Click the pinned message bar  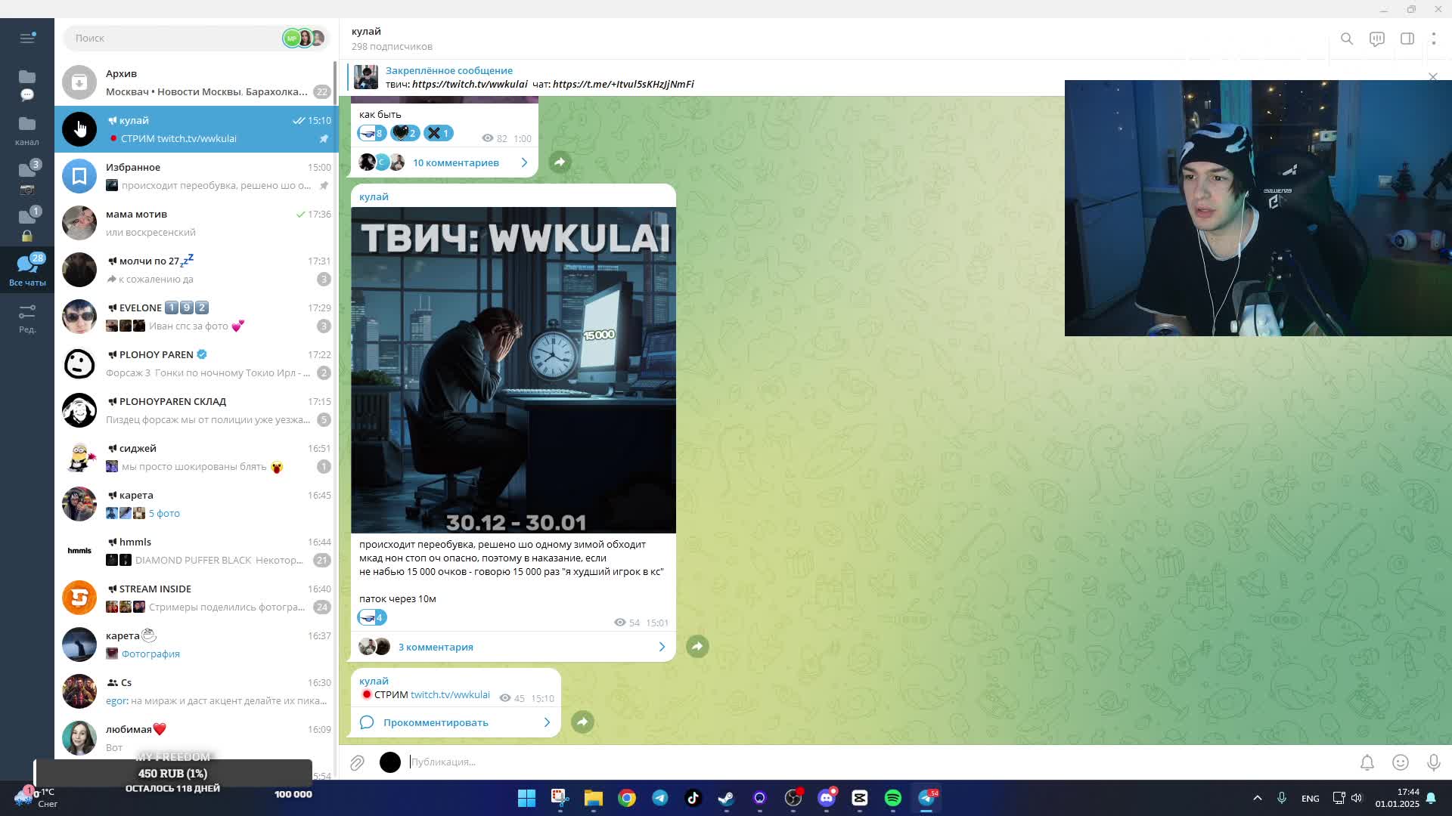click(x=703, y=77)
